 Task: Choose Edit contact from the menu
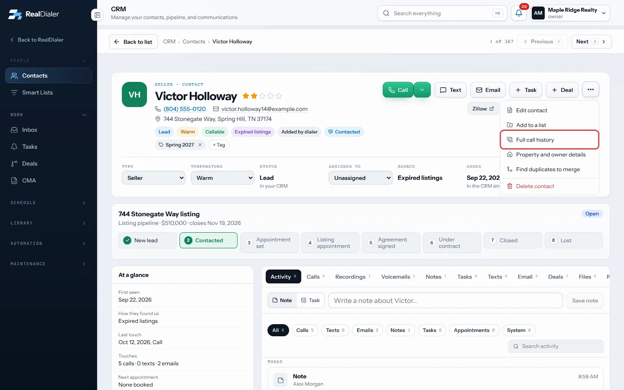click(x=549, y=110)
